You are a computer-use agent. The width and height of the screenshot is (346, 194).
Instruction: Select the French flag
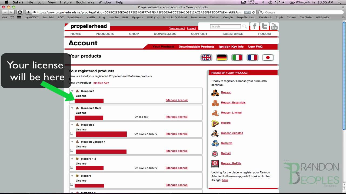pyautogui.click(x=252, y=57)
